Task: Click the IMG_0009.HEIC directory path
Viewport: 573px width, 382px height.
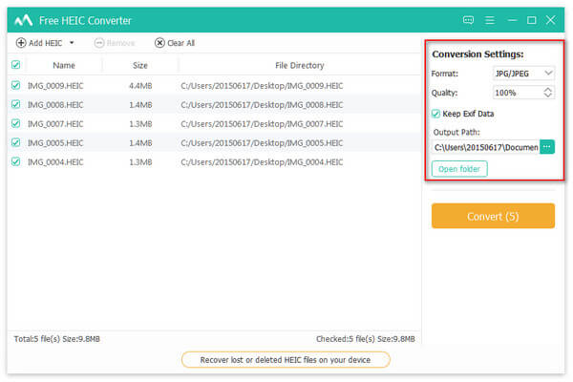Action: point(262,86)
